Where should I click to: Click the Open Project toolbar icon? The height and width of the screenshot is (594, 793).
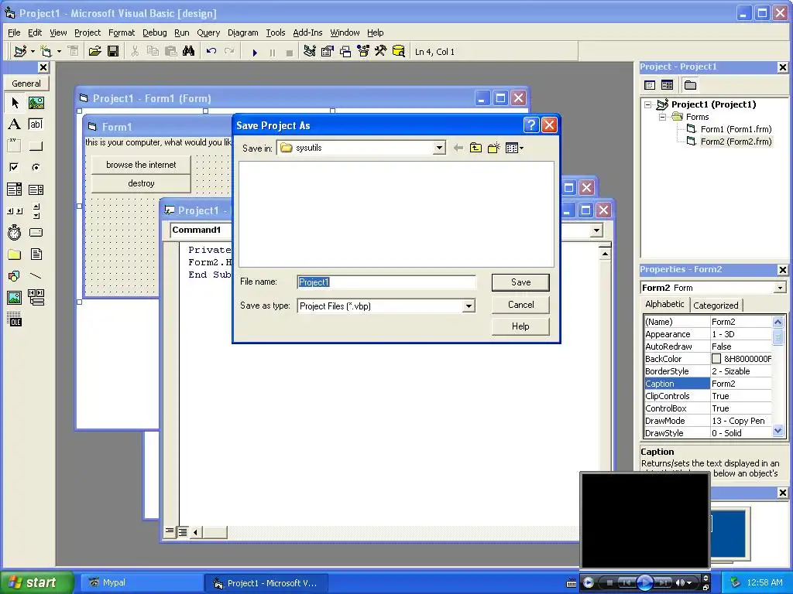point(94,52)
